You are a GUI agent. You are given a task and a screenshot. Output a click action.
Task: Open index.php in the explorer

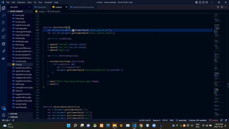pos(20,19)
